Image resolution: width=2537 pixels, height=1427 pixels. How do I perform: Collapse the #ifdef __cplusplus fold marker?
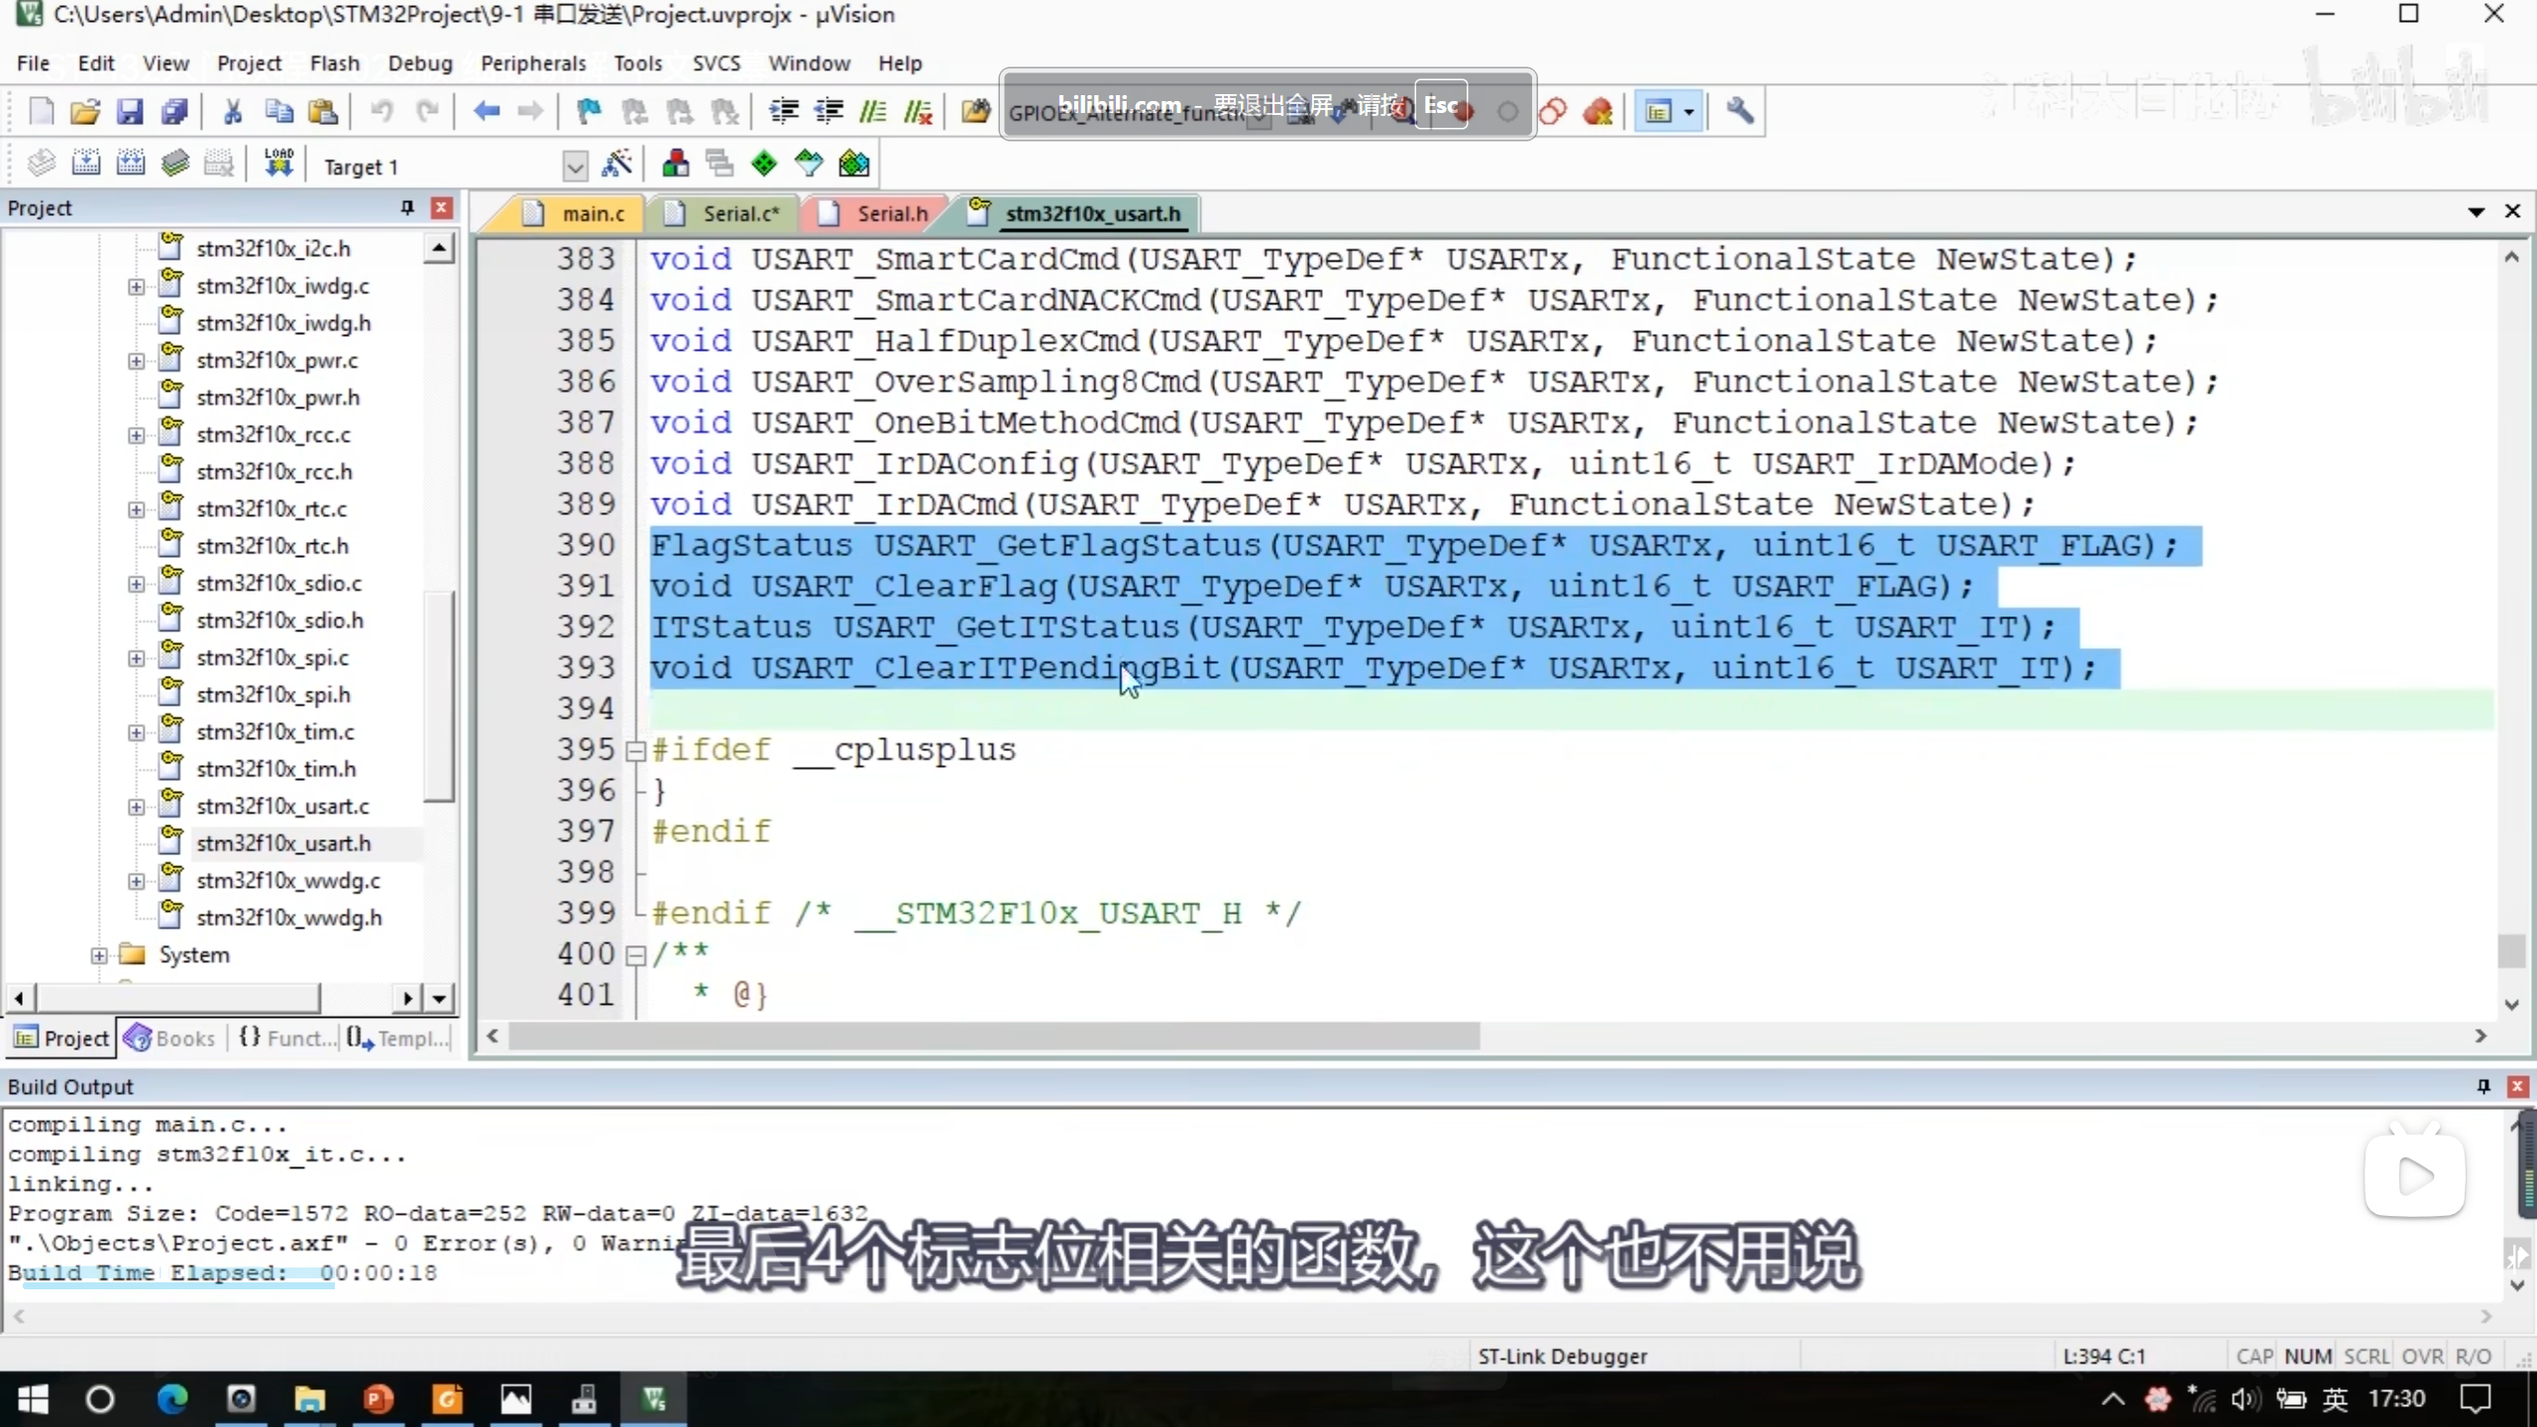coord(635,751)
